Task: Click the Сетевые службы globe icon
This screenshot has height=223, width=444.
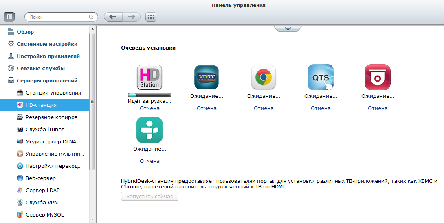Action: [11, 68]
